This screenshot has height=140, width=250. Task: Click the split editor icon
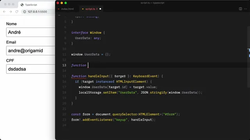pos(241,9)
